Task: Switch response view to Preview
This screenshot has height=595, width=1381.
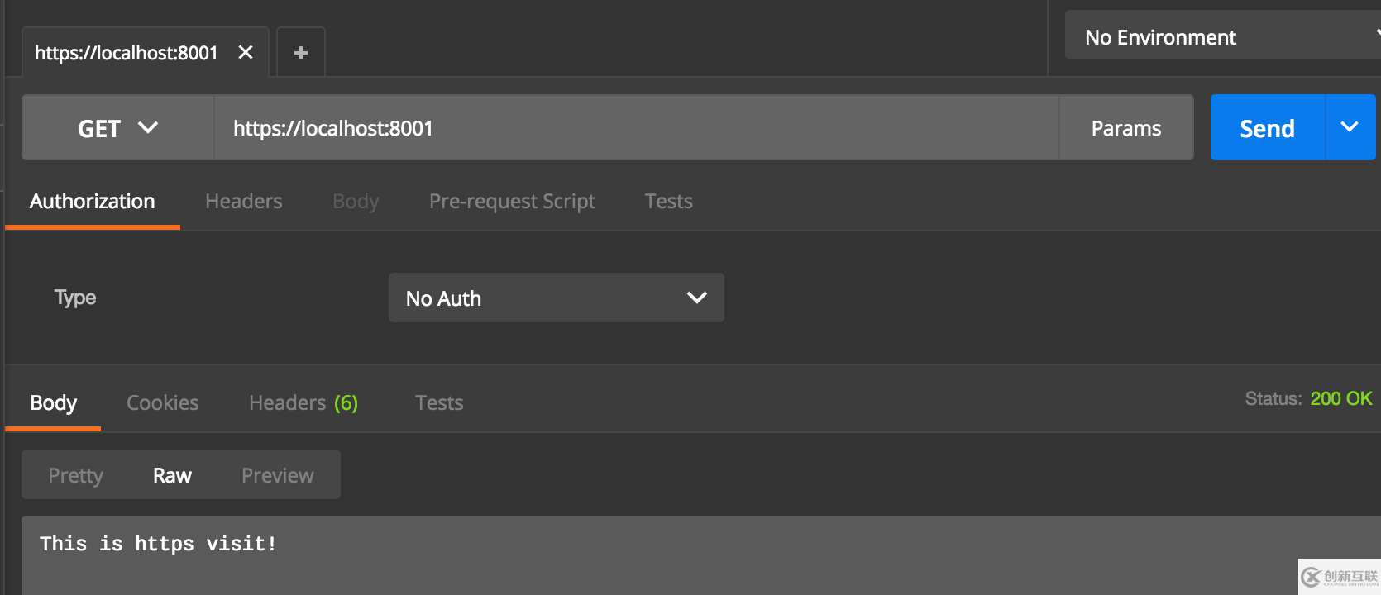Action: point(278,475)
